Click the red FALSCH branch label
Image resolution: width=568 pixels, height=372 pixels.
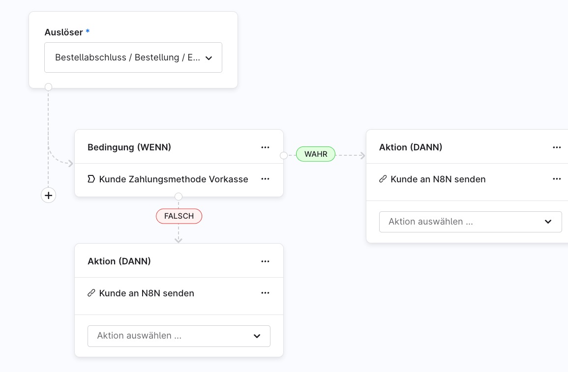click(x=179, y=216)
